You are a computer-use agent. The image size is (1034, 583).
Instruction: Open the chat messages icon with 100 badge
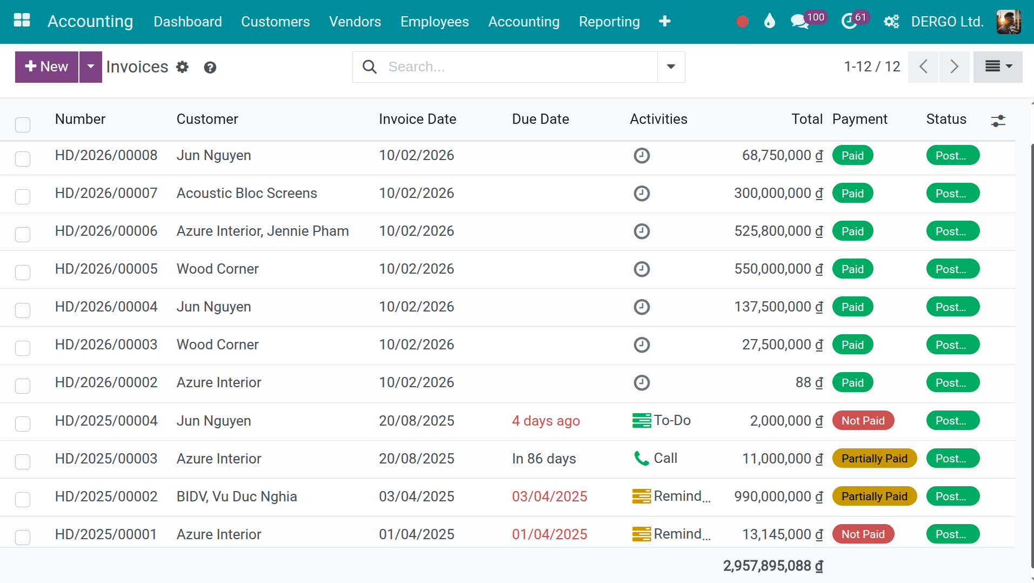click(x=799, y=22)
